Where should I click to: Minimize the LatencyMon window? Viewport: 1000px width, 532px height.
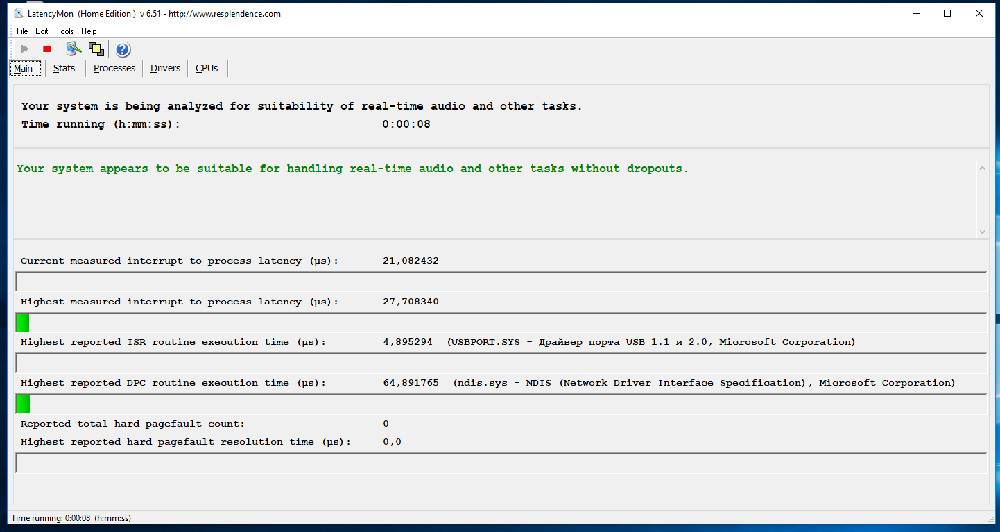point(915,13)
